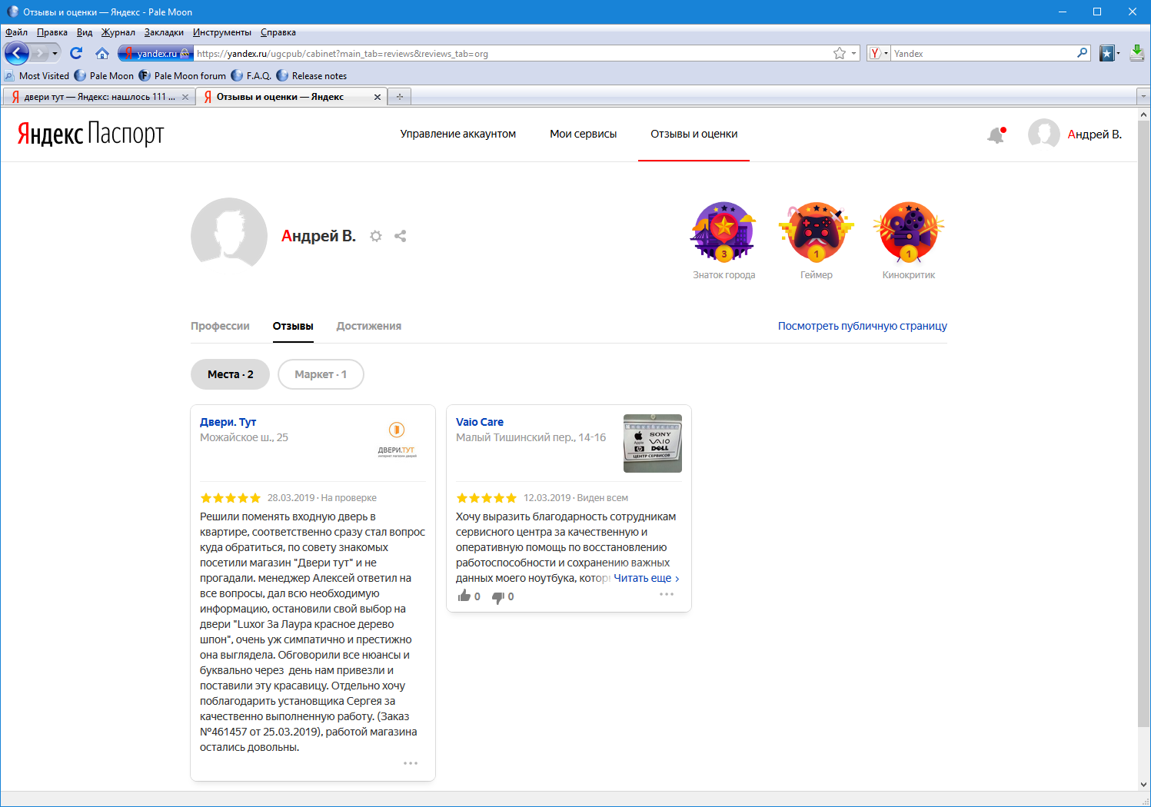Share the profile via share icon
1151x807 pixels.
click(401, 236)
